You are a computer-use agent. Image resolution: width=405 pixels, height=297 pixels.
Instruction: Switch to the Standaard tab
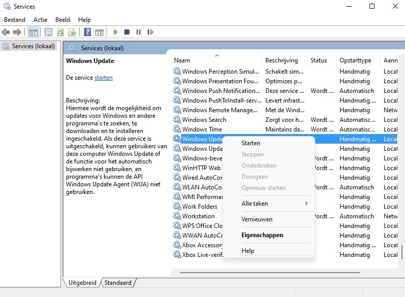tap(118, 283)
